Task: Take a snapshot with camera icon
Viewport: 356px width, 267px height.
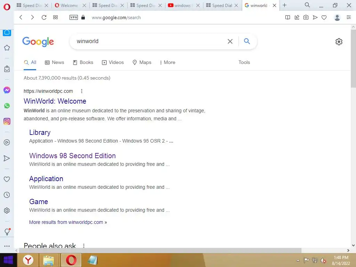Action: point(306,17)
